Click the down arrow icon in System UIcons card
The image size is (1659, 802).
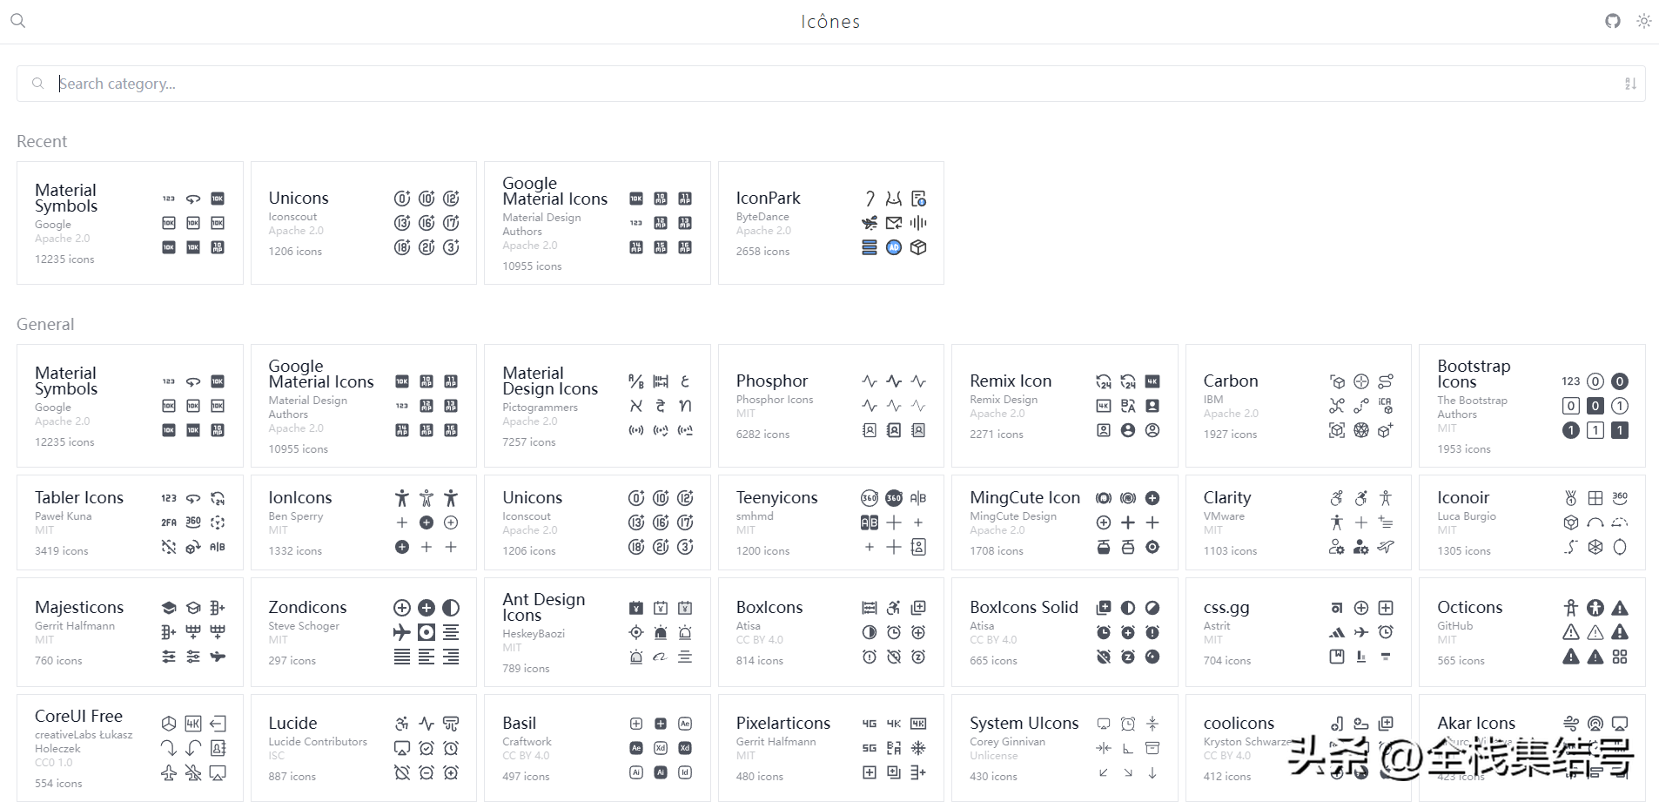tap(1152, 772)
